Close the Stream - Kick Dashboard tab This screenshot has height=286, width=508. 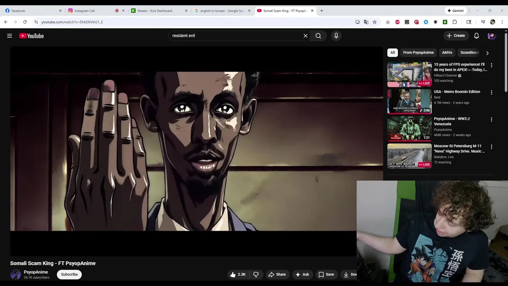click(x=186, y=11)
